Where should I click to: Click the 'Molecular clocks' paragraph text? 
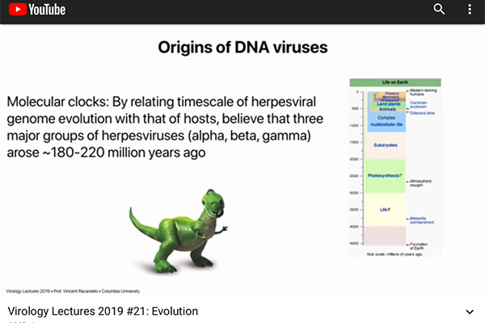(165, 127)
